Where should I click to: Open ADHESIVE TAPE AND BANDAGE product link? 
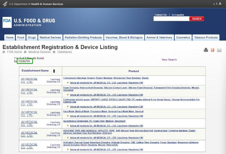pyautogui.click(x=129, y=132)
